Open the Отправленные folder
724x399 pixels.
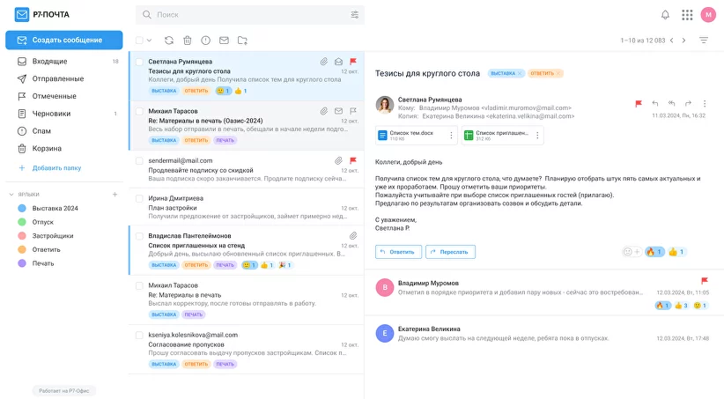[58, 78]
